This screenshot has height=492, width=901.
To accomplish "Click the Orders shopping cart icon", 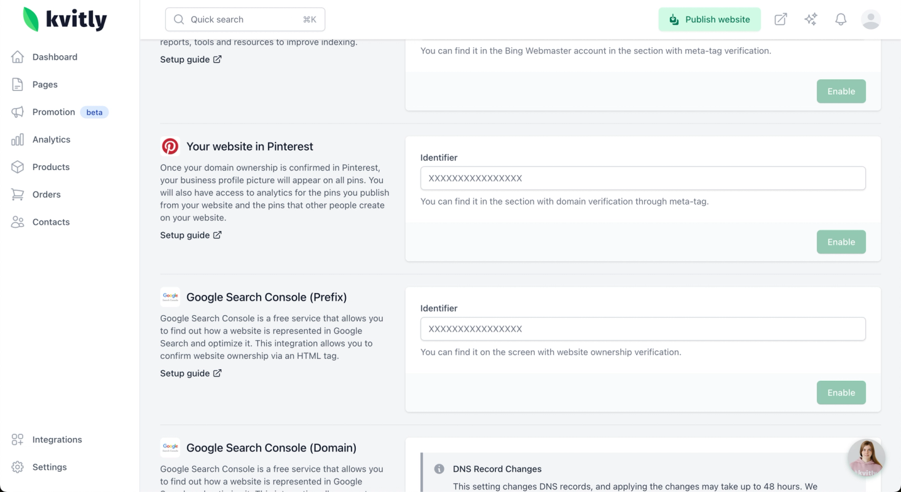I will 18,195.
